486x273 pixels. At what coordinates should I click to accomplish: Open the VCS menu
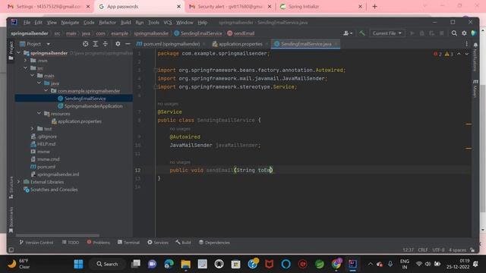[168, 22]
